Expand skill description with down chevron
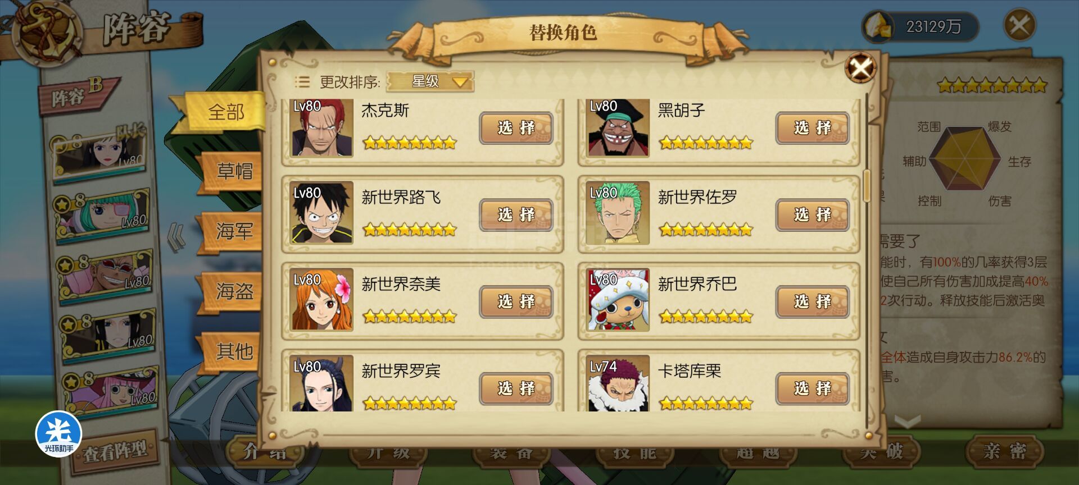Image resolution: width=1079 pixels, height=485 pixels. point(907,421)
